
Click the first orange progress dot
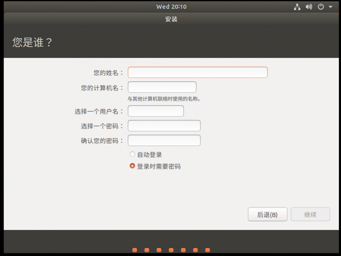coord(135,250)
